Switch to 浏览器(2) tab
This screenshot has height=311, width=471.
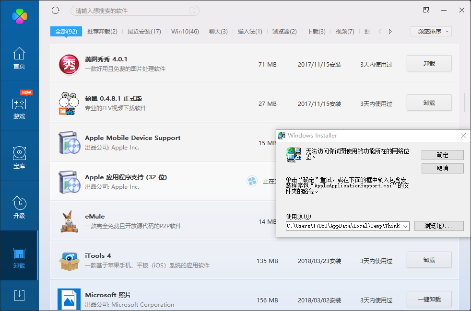click(284, 31)
